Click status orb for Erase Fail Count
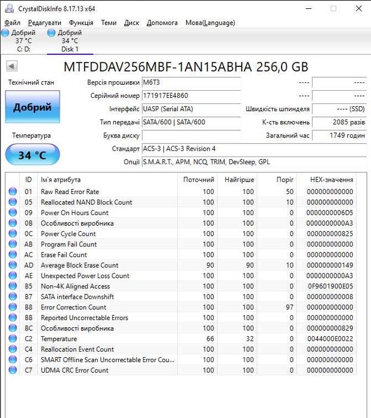 (13, 254)
